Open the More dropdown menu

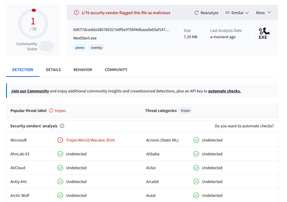click(x=263, y=13)
